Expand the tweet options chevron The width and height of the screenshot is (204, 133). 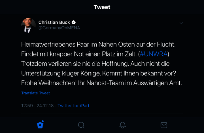tap(181, 23)
